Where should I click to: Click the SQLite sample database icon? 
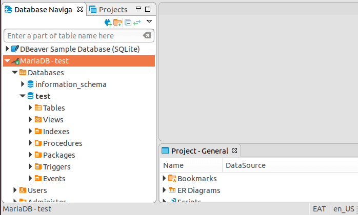[x=15, y=49]
